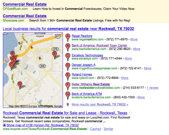Open Bank of America: Rockwall Town Center listing
The height and width of the screenshot is (135, 169).
pos(99,45)
